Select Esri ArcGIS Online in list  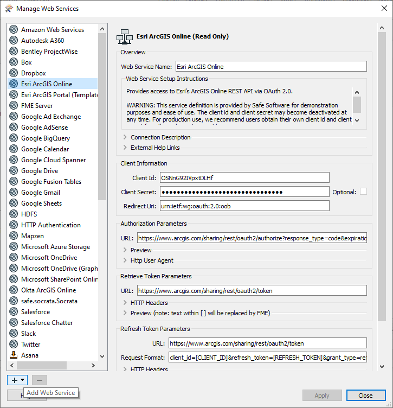coord(53,84)
